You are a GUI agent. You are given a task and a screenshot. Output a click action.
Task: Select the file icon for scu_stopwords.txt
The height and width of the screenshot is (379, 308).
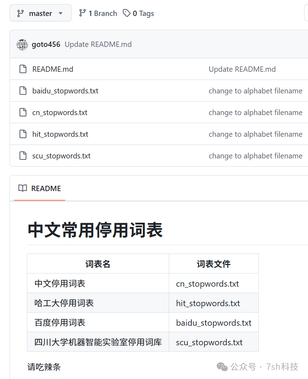tap(23, 156)
